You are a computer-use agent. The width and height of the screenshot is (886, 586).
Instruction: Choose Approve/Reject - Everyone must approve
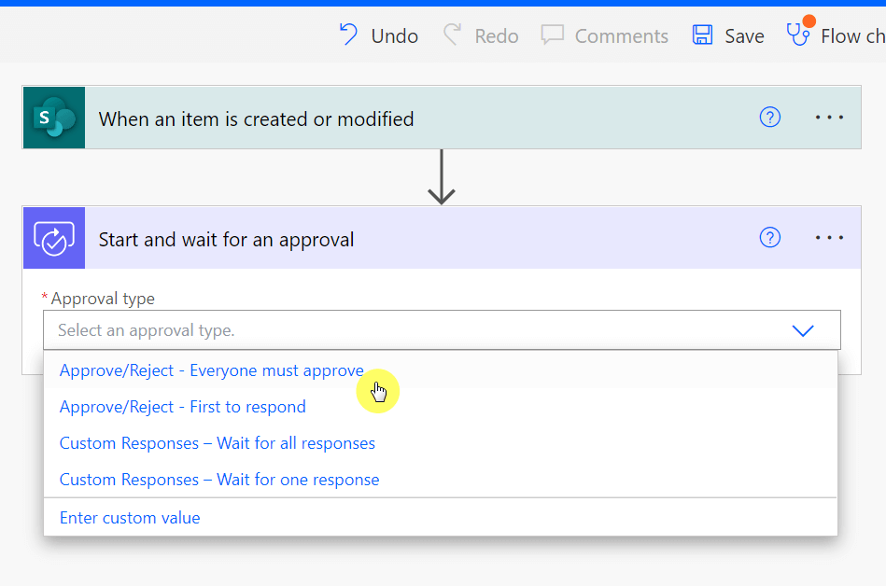click(440, 370)
